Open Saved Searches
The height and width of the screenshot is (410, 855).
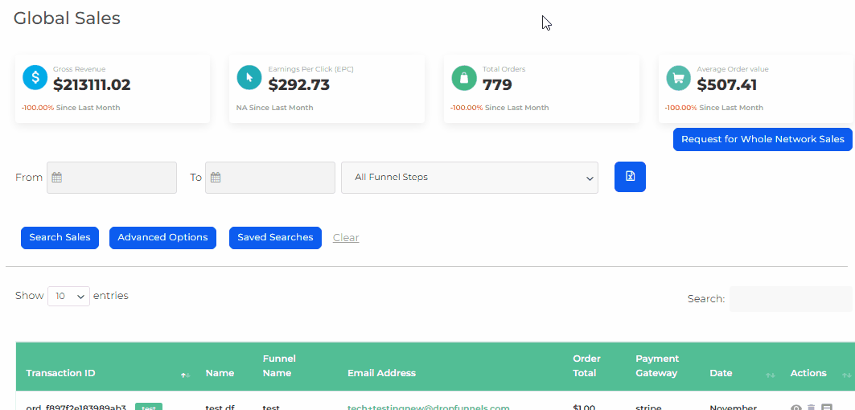pyautogui.click(x=275, y=238)
